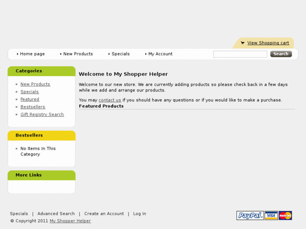Select Specials in the top navigation bar
This screenshot has width=306, height=229.
tap(121, 54)
